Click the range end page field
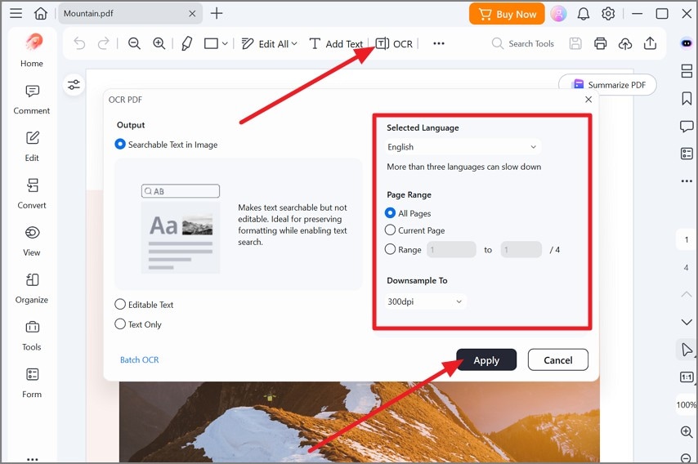Viewport: 698px width, 464px height. tap(521, 250)
